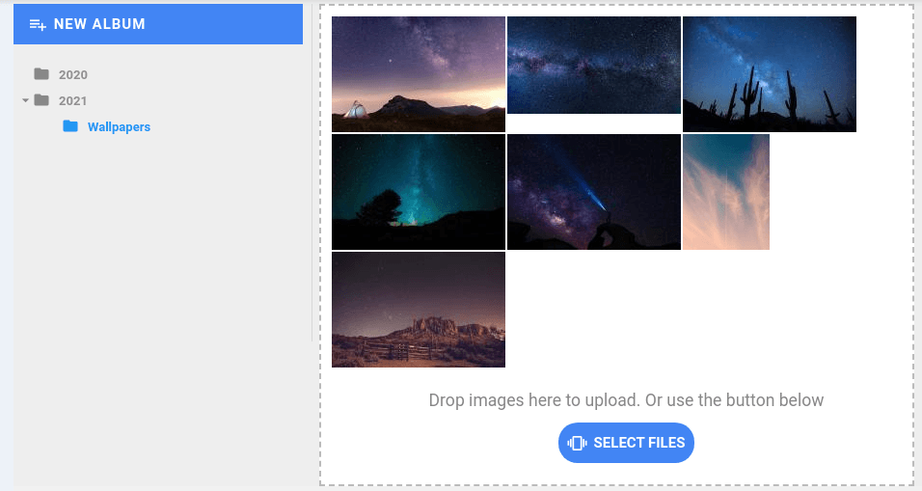Image resolution: width=922 pixels, height=491 pixels.
Task: Open the cactus silhouettes night sky photo
Action: (x=770, y=74)
